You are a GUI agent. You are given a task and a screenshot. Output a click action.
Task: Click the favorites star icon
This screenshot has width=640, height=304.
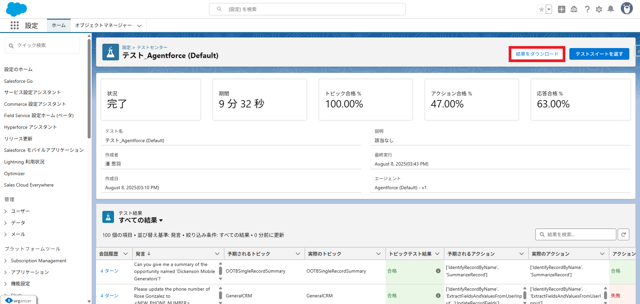tap(541, 9)
